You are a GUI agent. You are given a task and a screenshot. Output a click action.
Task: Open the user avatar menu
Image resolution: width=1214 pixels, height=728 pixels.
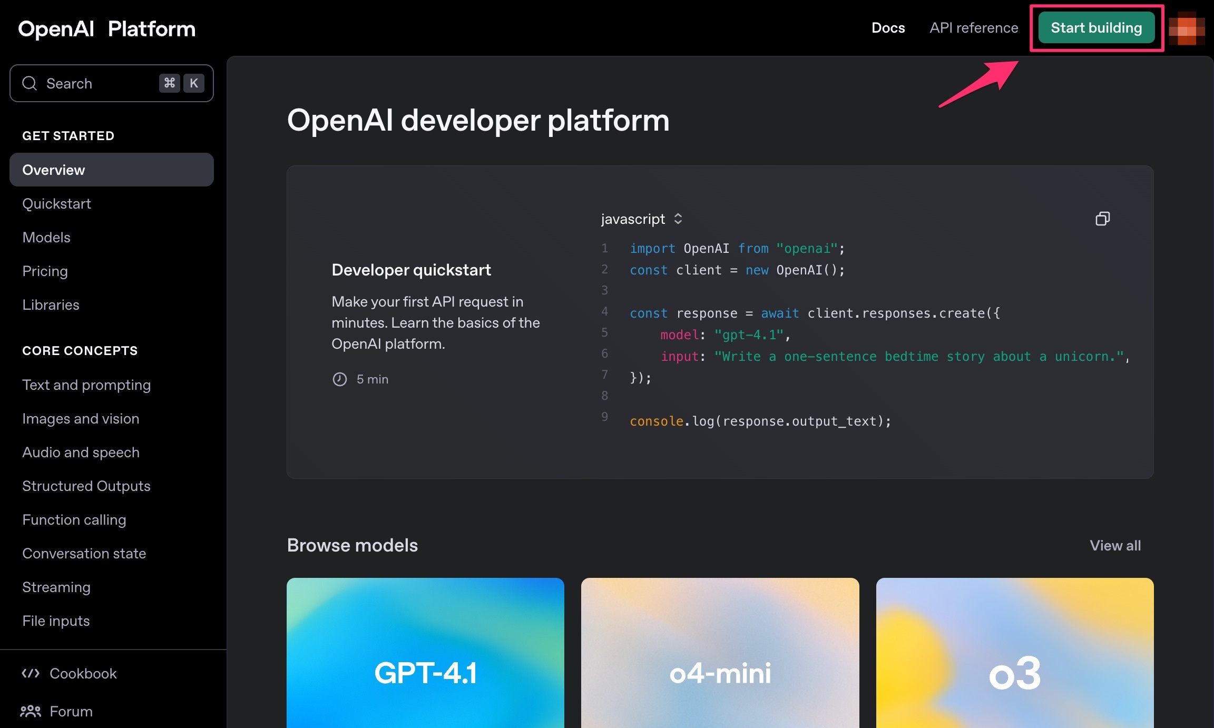tap(1187, 28)
